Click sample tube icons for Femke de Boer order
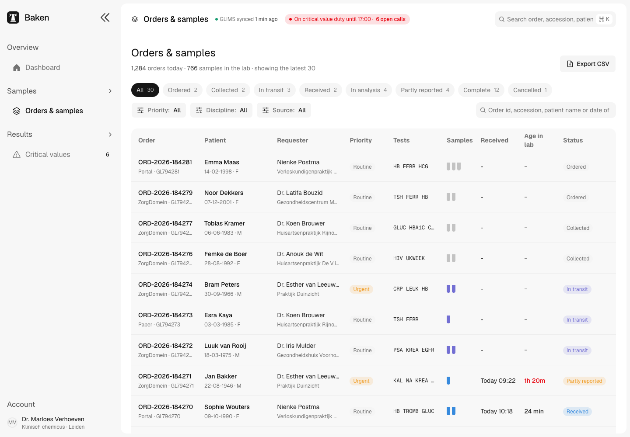The image size is (630, 437). click(x=451, y=258)
